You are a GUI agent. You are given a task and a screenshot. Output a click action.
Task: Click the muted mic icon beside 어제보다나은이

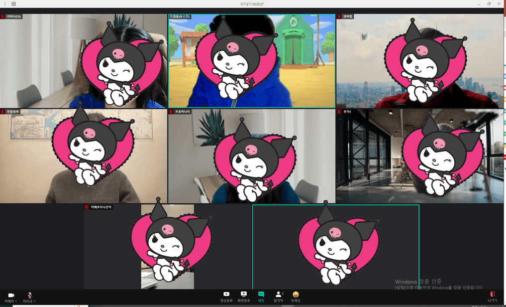(x=87, y=207)
